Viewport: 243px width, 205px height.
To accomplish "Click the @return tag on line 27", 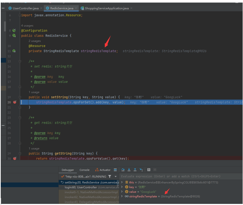I will tap(40, 138).
